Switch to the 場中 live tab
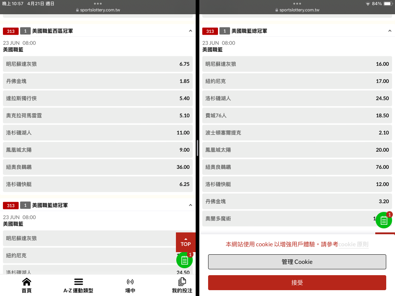Viewport: 395px width, 296px height. [x=130, y=285]
